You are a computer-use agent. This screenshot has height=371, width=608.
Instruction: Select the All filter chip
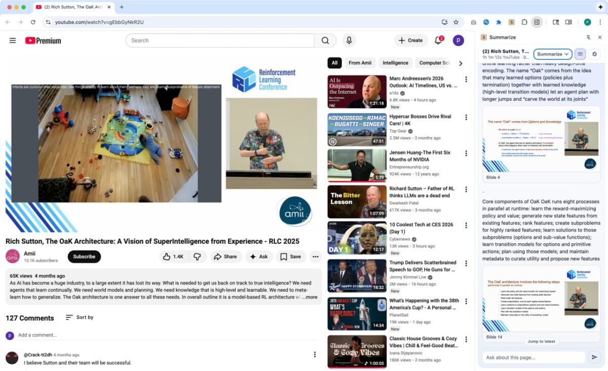pos(334,63)
